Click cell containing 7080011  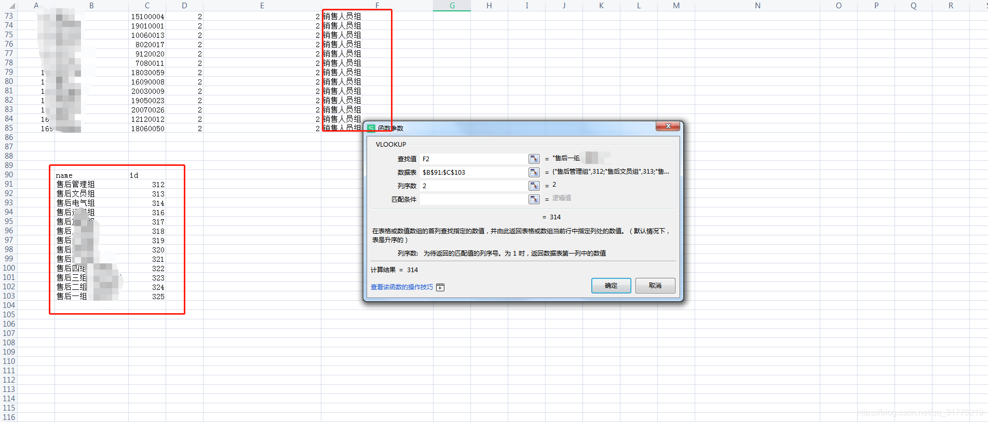point(147,63)
